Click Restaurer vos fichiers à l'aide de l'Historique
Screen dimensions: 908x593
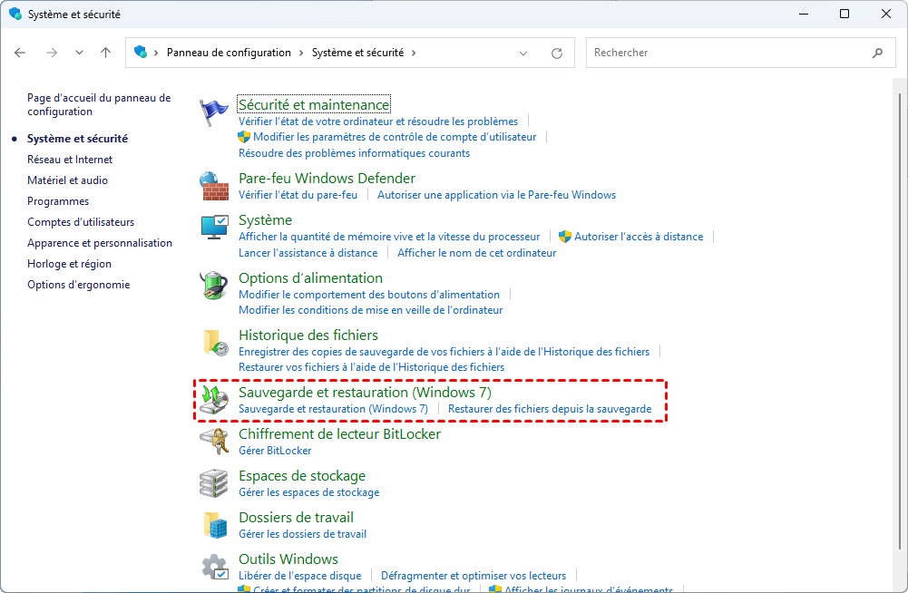point(371,367)
